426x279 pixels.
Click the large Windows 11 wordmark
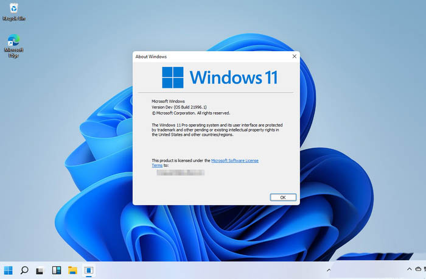click(x=234, y=77)
